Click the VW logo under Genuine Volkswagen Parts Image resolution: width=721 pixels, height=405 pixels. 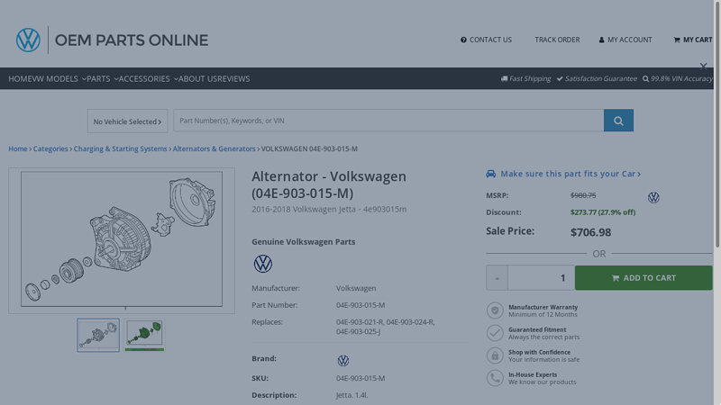[x=263, y=264]
